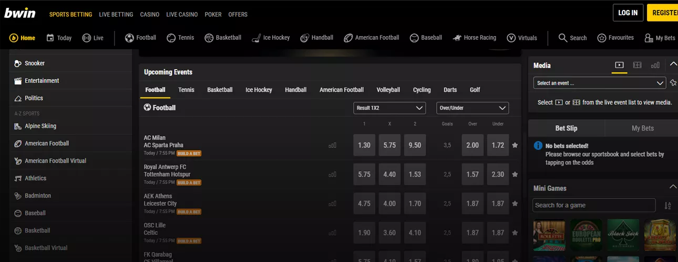The height and width of the screenshot is (262, 678).
Task: Click Build a Bet for AC Milan match
Action: (189, 154)
